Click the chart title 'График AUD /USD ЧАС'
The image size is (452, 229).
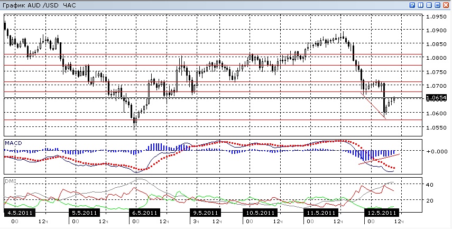coord(39,5)
